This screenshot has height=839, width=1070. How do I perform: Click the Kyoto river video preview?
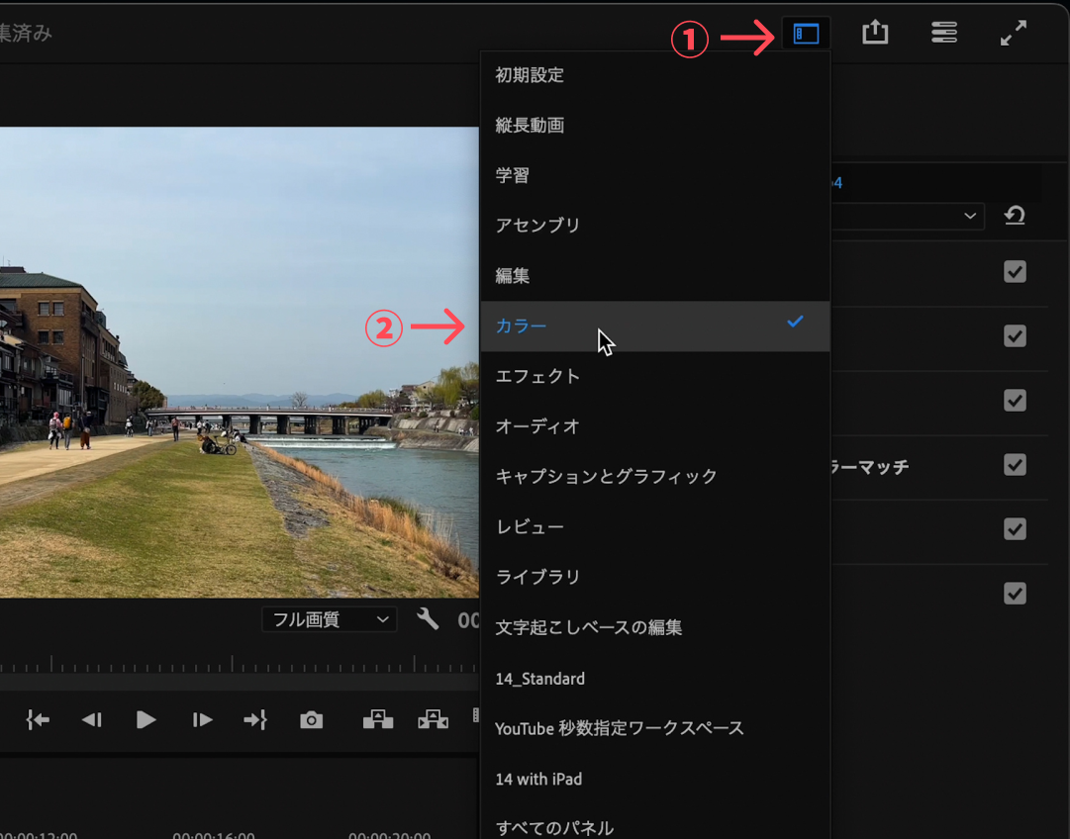pos(239,362)
